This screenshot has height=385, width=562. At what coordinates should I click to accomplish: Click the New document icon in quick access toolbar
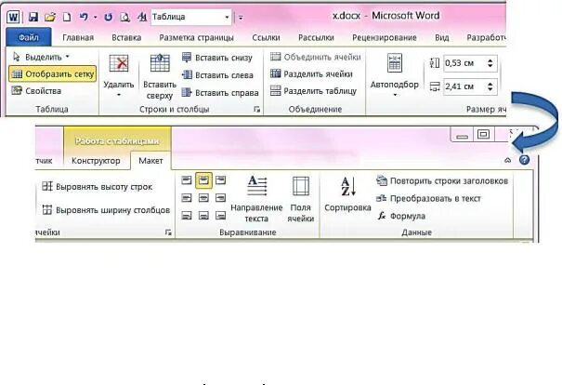[x=67, y=17]
